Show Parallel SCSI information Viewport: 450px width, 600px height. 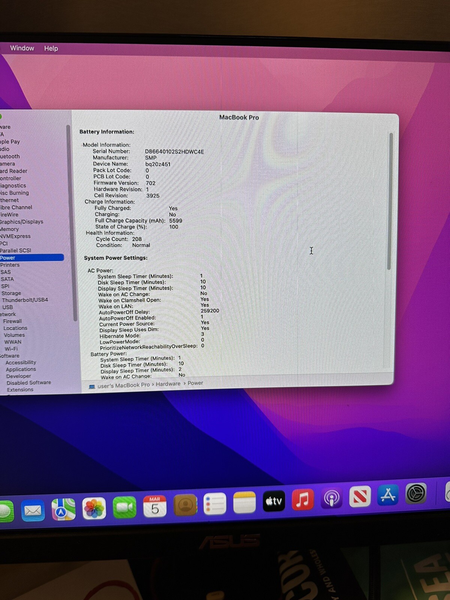(16, 250)
